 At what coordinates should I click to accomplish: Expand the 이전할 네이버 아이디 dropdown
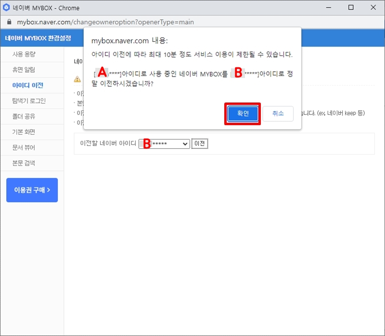coord(164,143)
